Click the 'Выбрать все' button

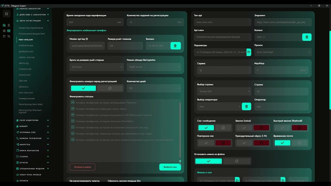click(170, 167)
